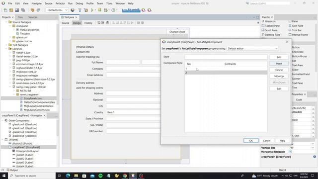
Task: Click the green Run Project icon
Action: click(x=92, y=10)
